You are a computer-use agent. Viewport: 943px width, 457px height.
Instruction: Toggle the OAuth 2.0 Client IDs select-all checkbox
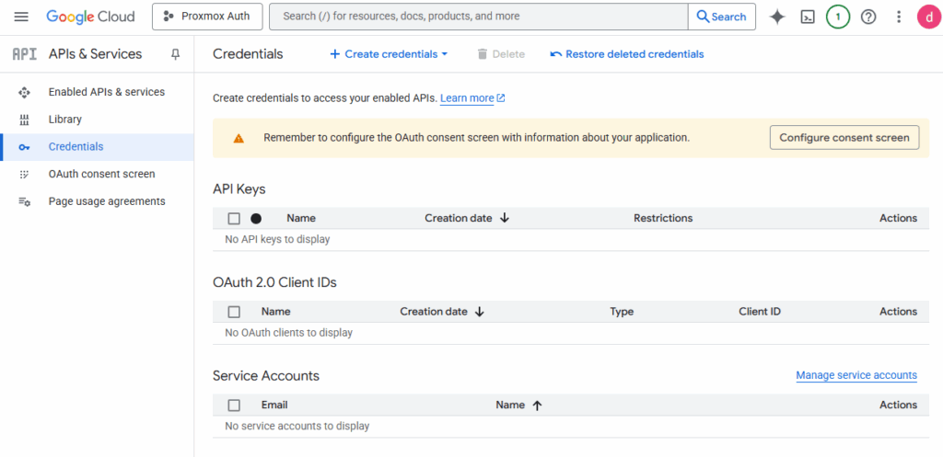(x=234, y=312)
